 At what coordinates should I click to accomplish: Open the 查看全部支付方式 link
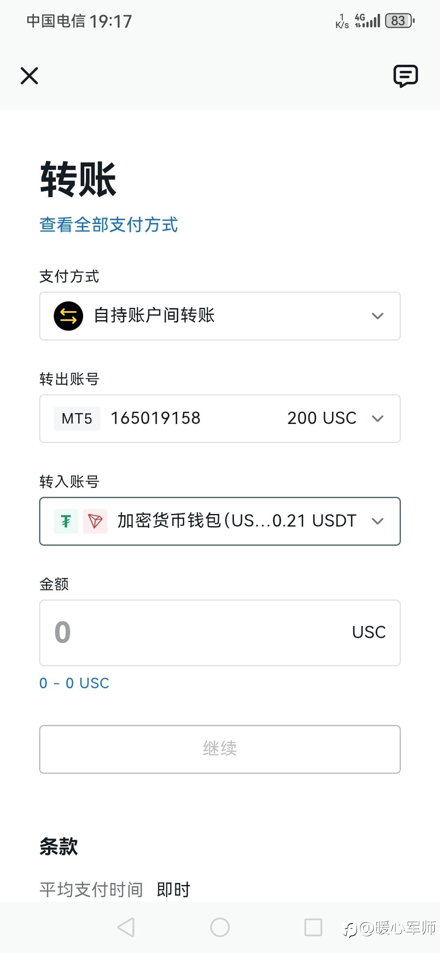(109, 225)
